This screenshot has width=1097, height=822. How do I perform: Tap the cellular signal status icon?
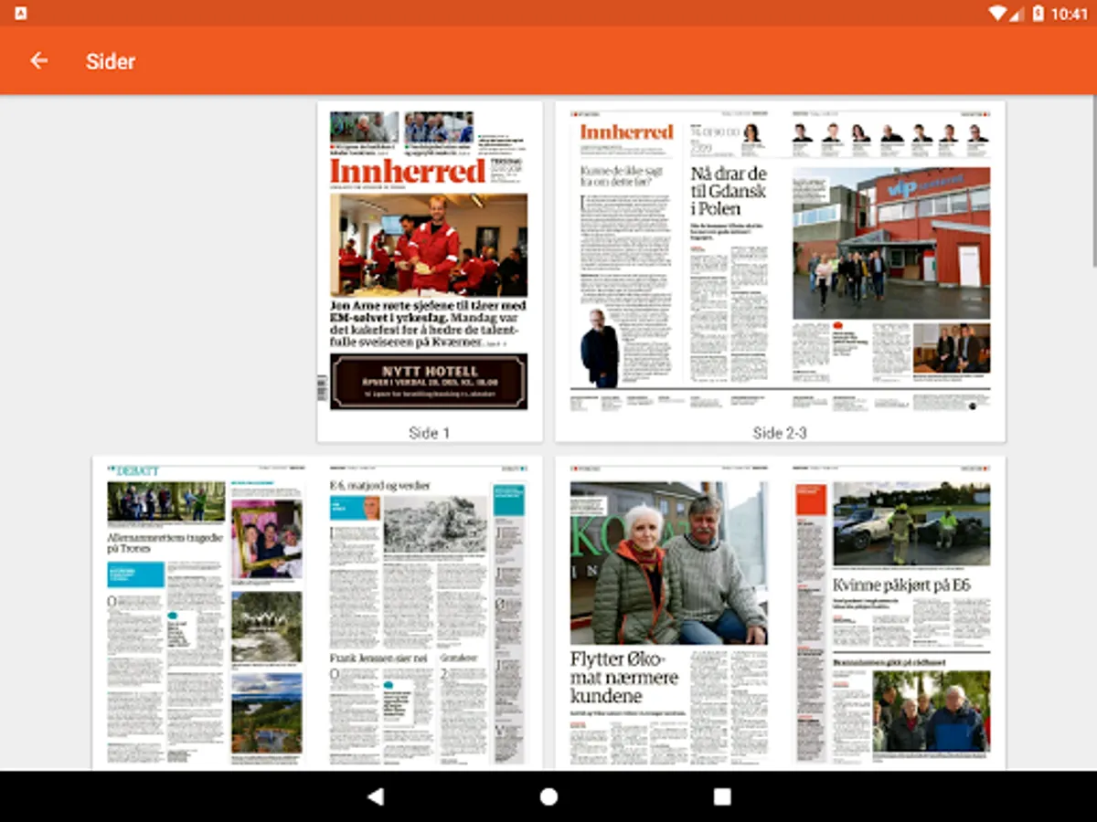(x=1017, y=13)
